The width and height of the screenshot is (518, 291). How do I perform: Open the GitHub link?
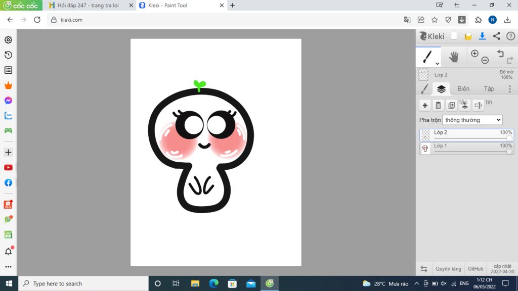475,269
